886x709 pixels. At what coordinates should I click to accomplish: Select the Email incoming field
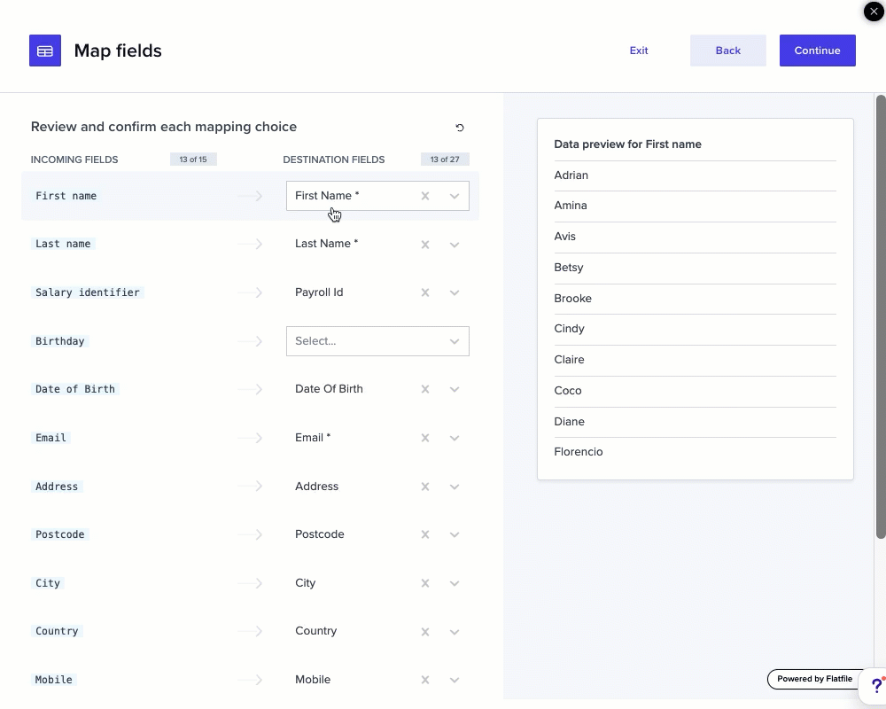51,438
